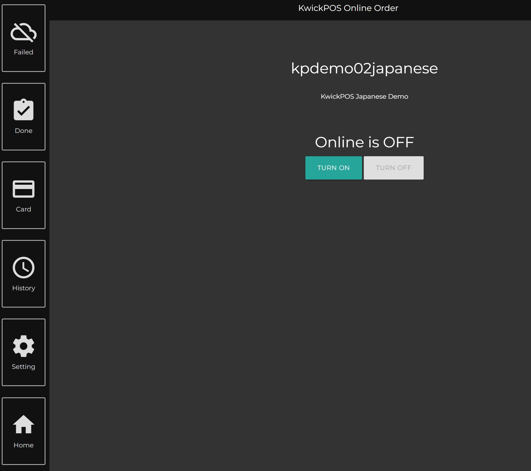Select the kpdemo02japanese store name
The image size is (531, 471).
[364, 69]
